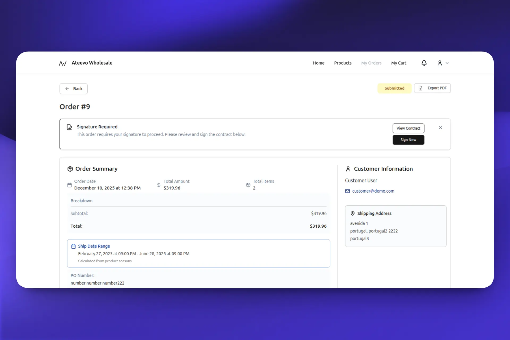Go to the Home page
This screenshot has height=340, width=510.
point(318,63)
